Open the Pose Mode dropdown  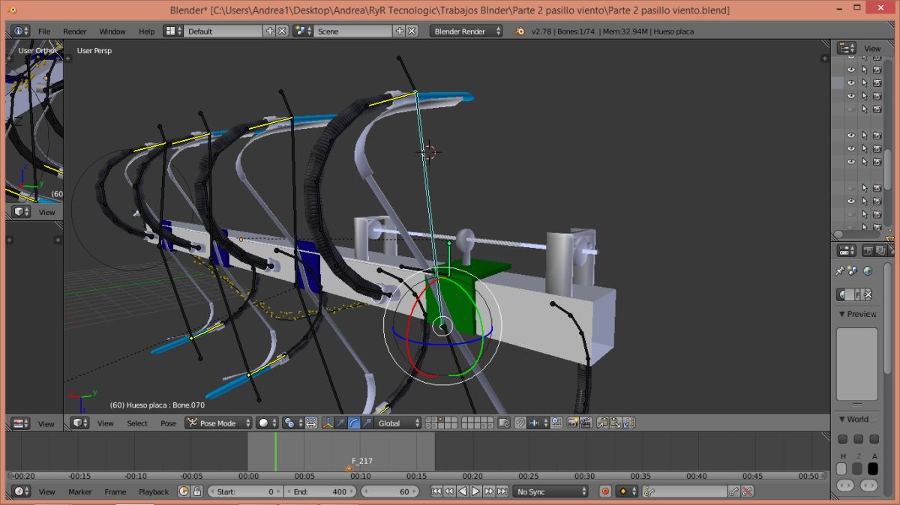point(218,423)
